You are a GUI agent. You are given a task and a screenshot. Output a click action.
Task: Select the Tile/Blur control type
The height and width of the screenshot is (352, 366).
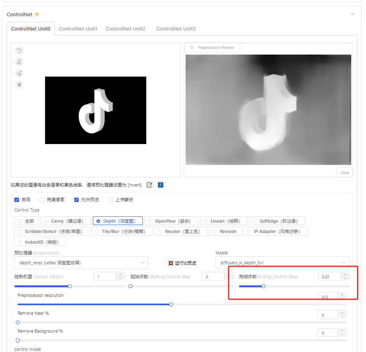coord(122,231)
